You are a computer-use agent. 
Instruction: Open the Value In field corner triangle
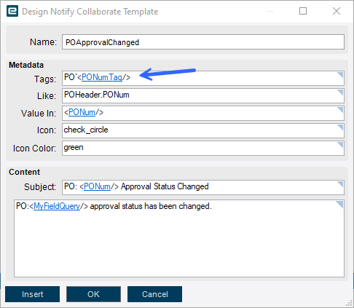pyautogui.click(x=340, y=110)
